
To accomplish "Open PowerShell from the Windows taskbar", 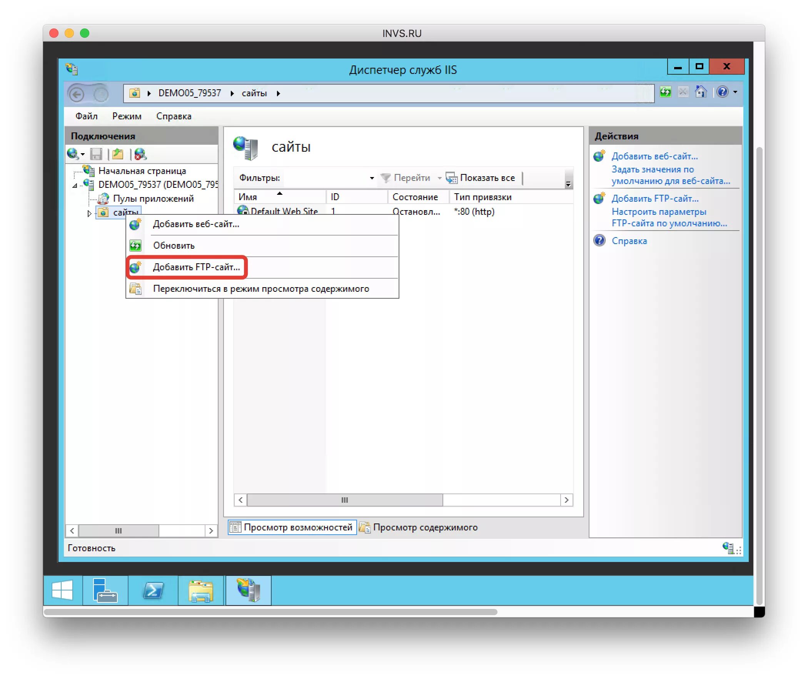I will coord(153,590).
